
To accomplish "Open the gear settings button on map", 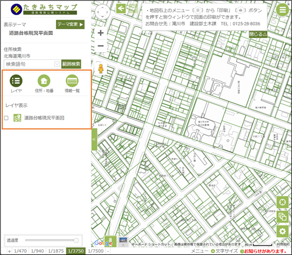I will click(x=282, y=231).
